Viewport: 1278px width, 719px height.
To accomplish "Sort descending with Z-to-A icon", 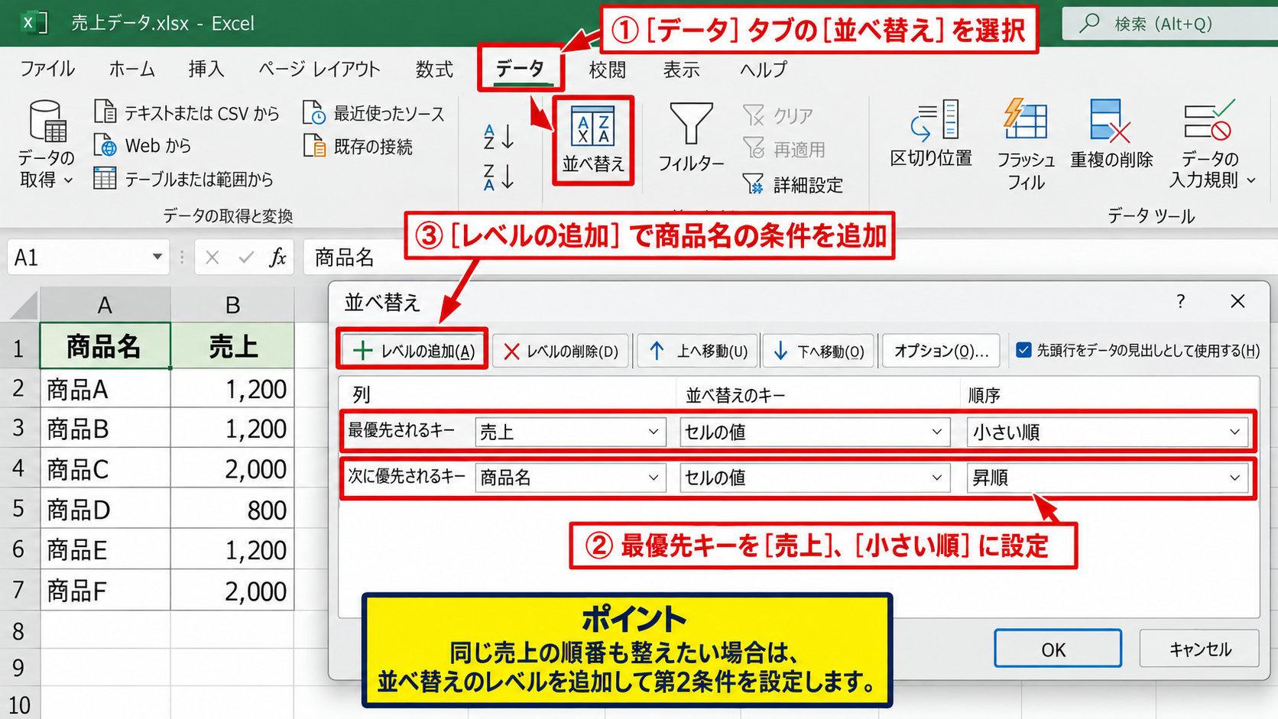I will click(x=498, y=177).
